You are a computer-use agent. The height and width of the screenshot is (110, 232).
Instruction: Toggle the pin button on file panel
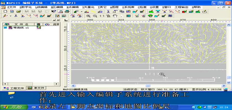[x=54, y=20]
